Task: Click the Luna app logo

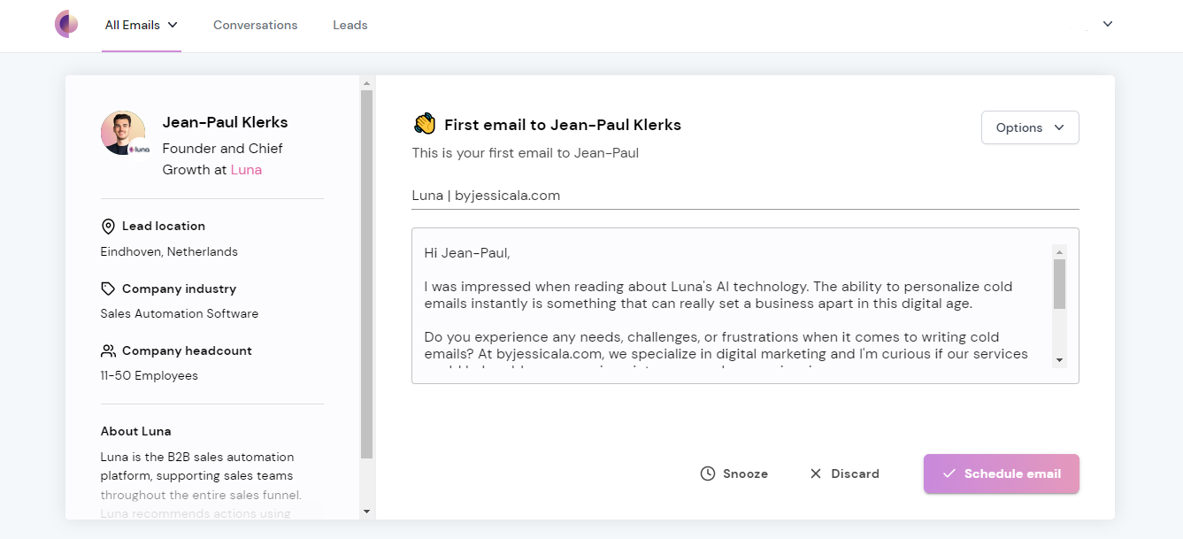Action: (66, 24)
